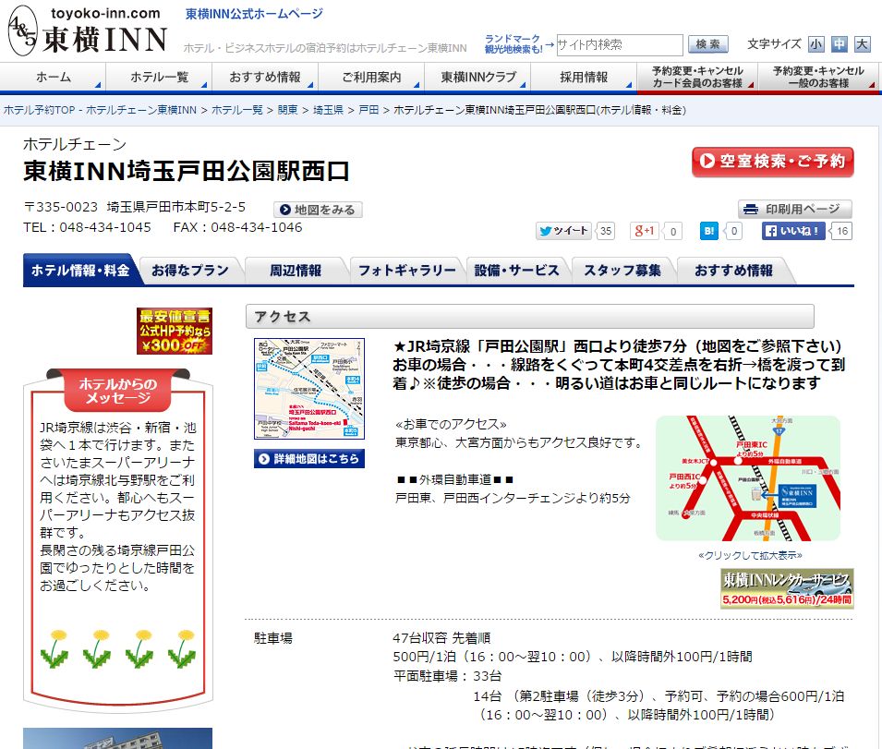Click the 東横INN埼玉戸田公園駅西口 page title

click(187, 171)
